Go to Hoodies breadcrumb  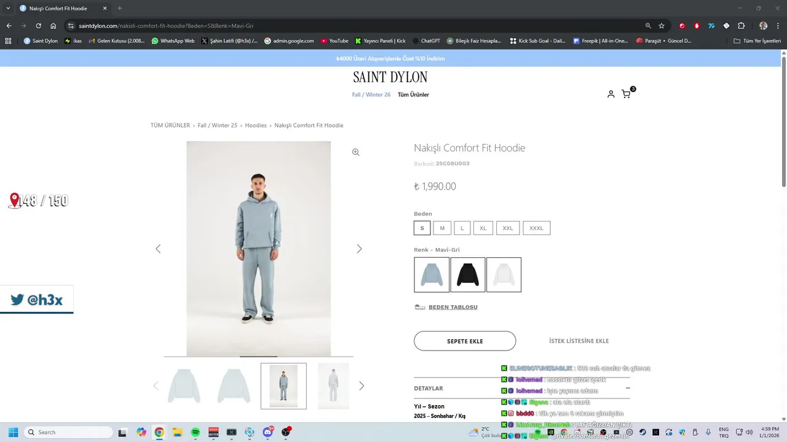(x=256, y=125)
